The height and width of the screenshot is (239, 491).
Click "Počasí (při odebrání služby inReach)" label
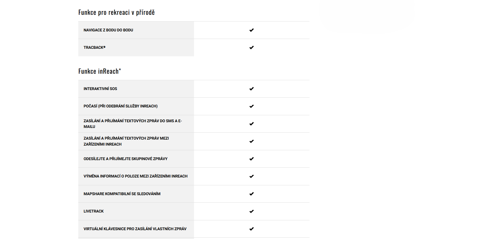click(120, 106)
